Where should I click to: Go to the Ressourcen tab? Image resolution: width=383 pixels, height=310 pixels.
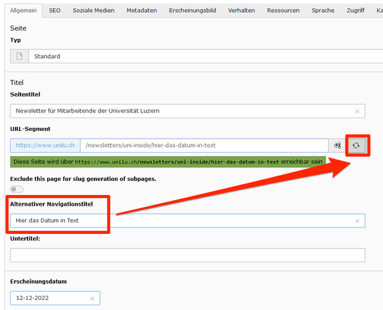tap(283, 10)
